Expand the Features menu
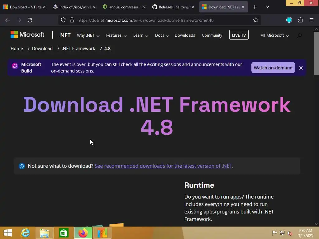This screenshot has width=319, height=239. [x=116, y=35]
